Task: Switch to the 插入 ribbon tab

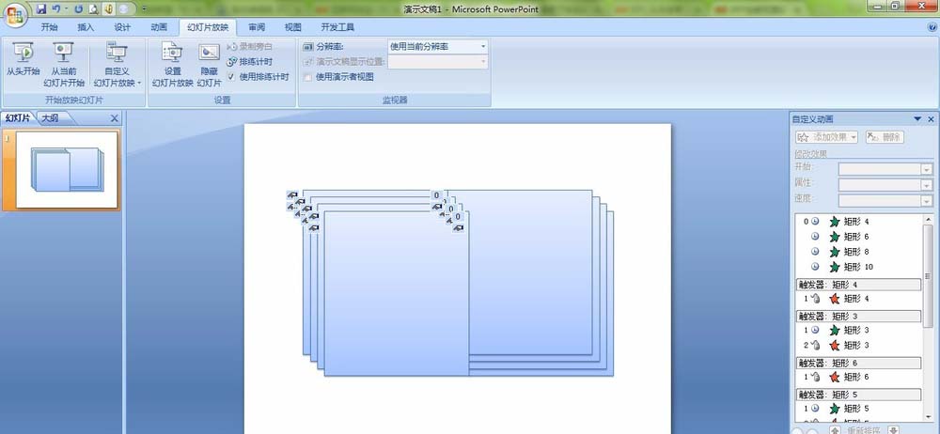Action: tap(86, 27)
